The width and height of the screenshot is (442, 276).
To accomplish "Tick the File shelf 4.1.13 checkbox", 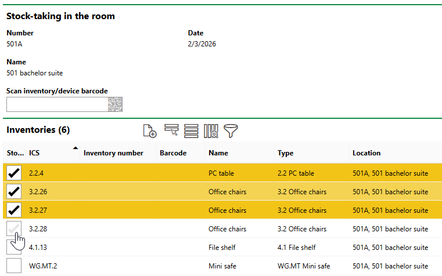I will [14, 248].
